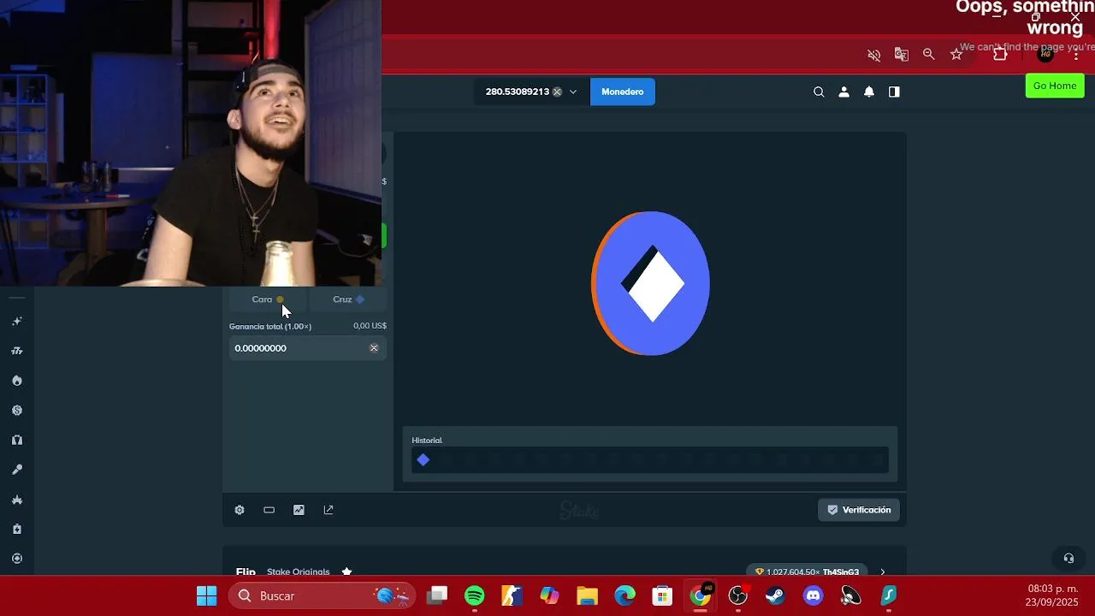This screenshot has width=1095, height=616.
Task: Expand the balance currency dropdown
Action: click(573, 92)
